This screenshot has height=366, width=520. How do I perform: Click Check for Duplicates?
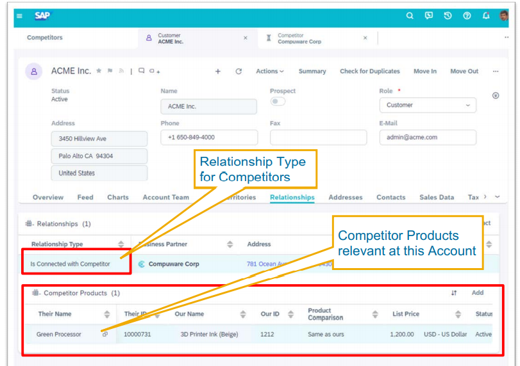click(x=370, y=71)
